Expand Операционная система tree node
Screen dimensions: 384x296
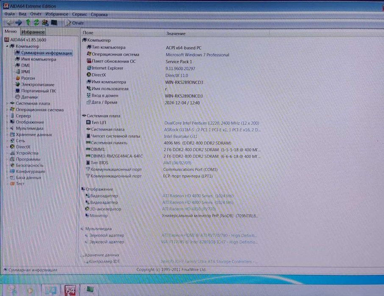pyautogui.click(x=7, y=110)
